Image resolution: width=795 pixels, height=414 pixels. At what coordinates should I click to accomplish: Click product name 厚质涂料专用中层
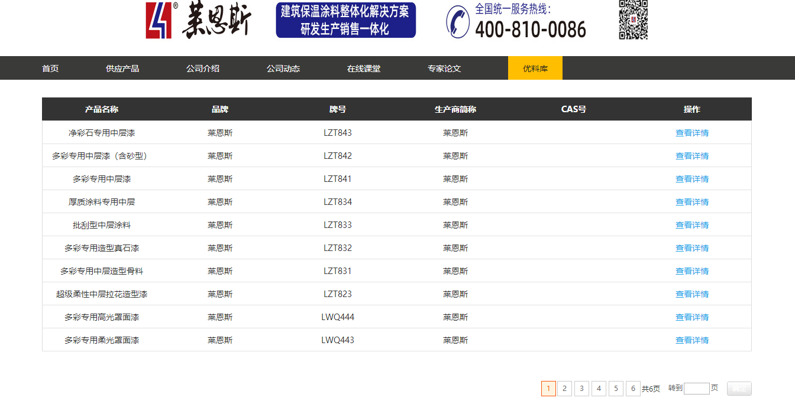coord(102,202)
